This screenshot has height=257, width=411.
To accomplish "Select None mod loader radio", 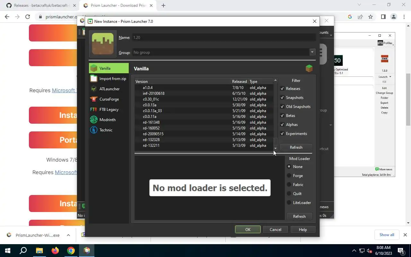I will [289, 166].
